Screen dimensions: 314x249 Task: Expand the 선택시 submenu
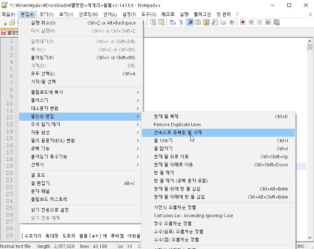(80, 165)
